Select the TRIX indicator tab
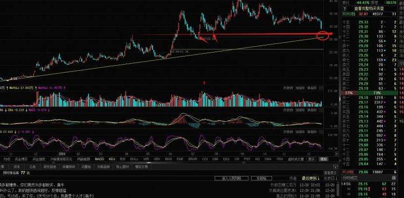404x198 pixels. pyautogui.click(x=280, y=159)
